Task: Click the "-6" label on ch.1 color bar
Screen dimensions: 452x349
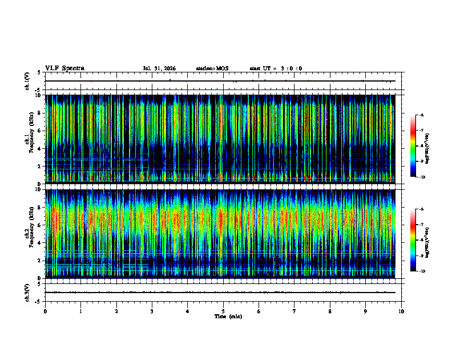Action: tap(421, 115)
